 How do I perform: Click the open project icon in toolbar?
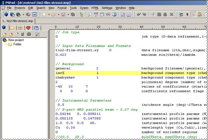[18, 15]
